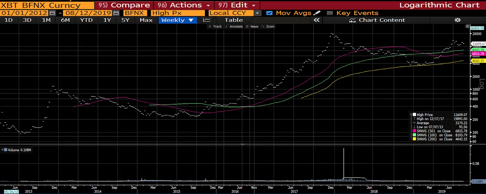Open the Actions dropdown menu
Screen dimensions: 486x194
[x=184, y=5]
